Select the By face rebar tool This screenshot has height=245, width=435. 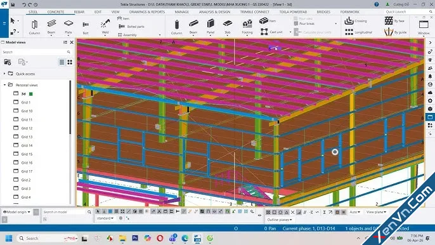394,21
